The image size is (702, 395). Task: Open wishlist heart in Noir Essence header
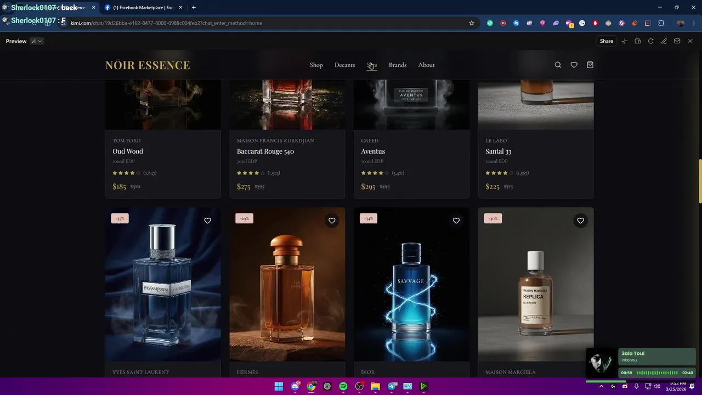coord(574,65)
